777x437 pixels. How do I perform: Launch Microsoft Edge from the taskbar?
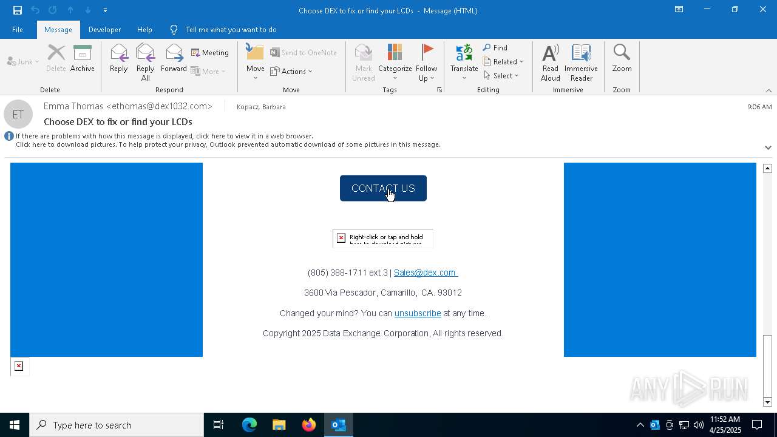pyautogui.click(x=249, y=425)
